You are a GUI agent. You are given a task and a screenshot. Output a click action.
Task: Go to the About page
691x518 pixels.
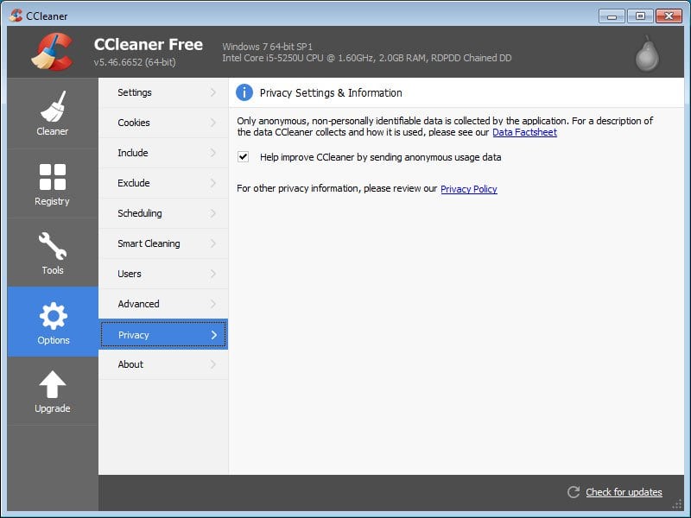[x=130, y=364]
